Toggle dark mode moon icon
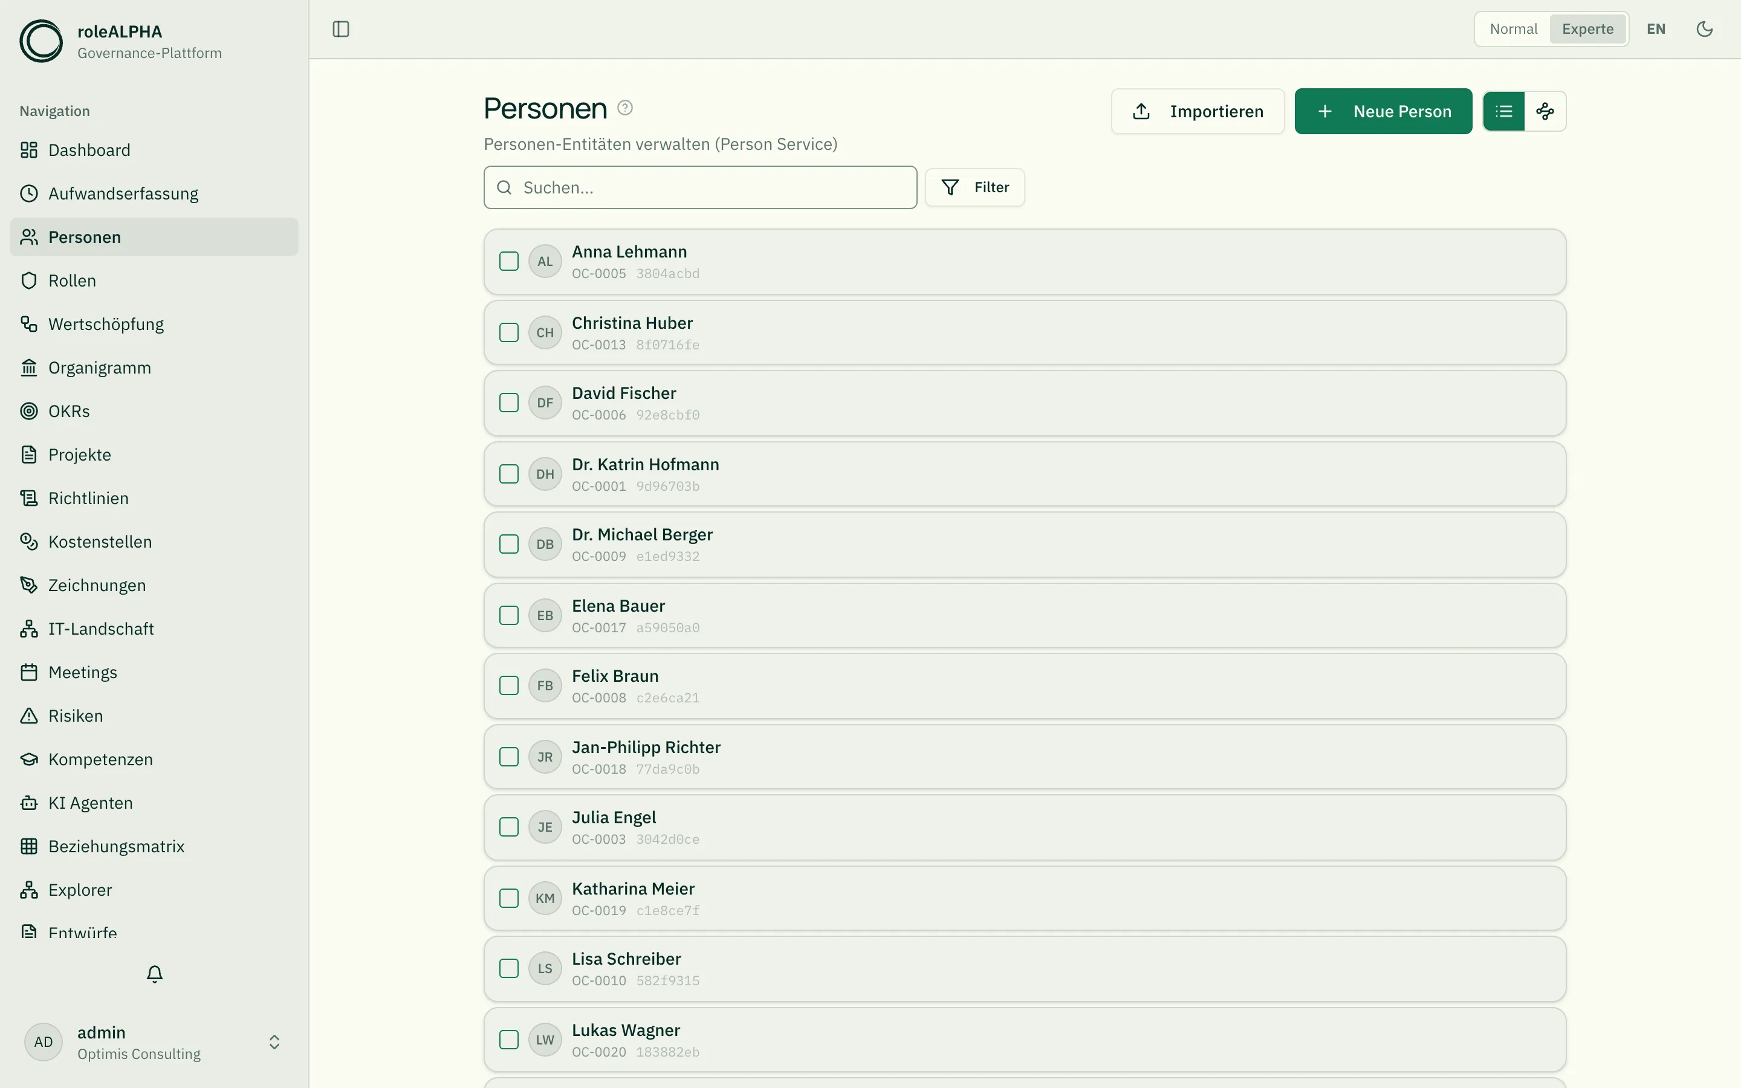The image size is (1741, 1088). [x=1704, y=29]
